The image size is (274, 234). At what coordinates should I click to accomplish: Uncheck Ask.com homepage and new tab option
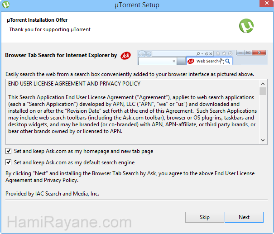[9, 151]
